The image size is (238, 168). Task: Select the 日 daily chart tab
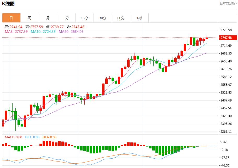coord(11,18)
